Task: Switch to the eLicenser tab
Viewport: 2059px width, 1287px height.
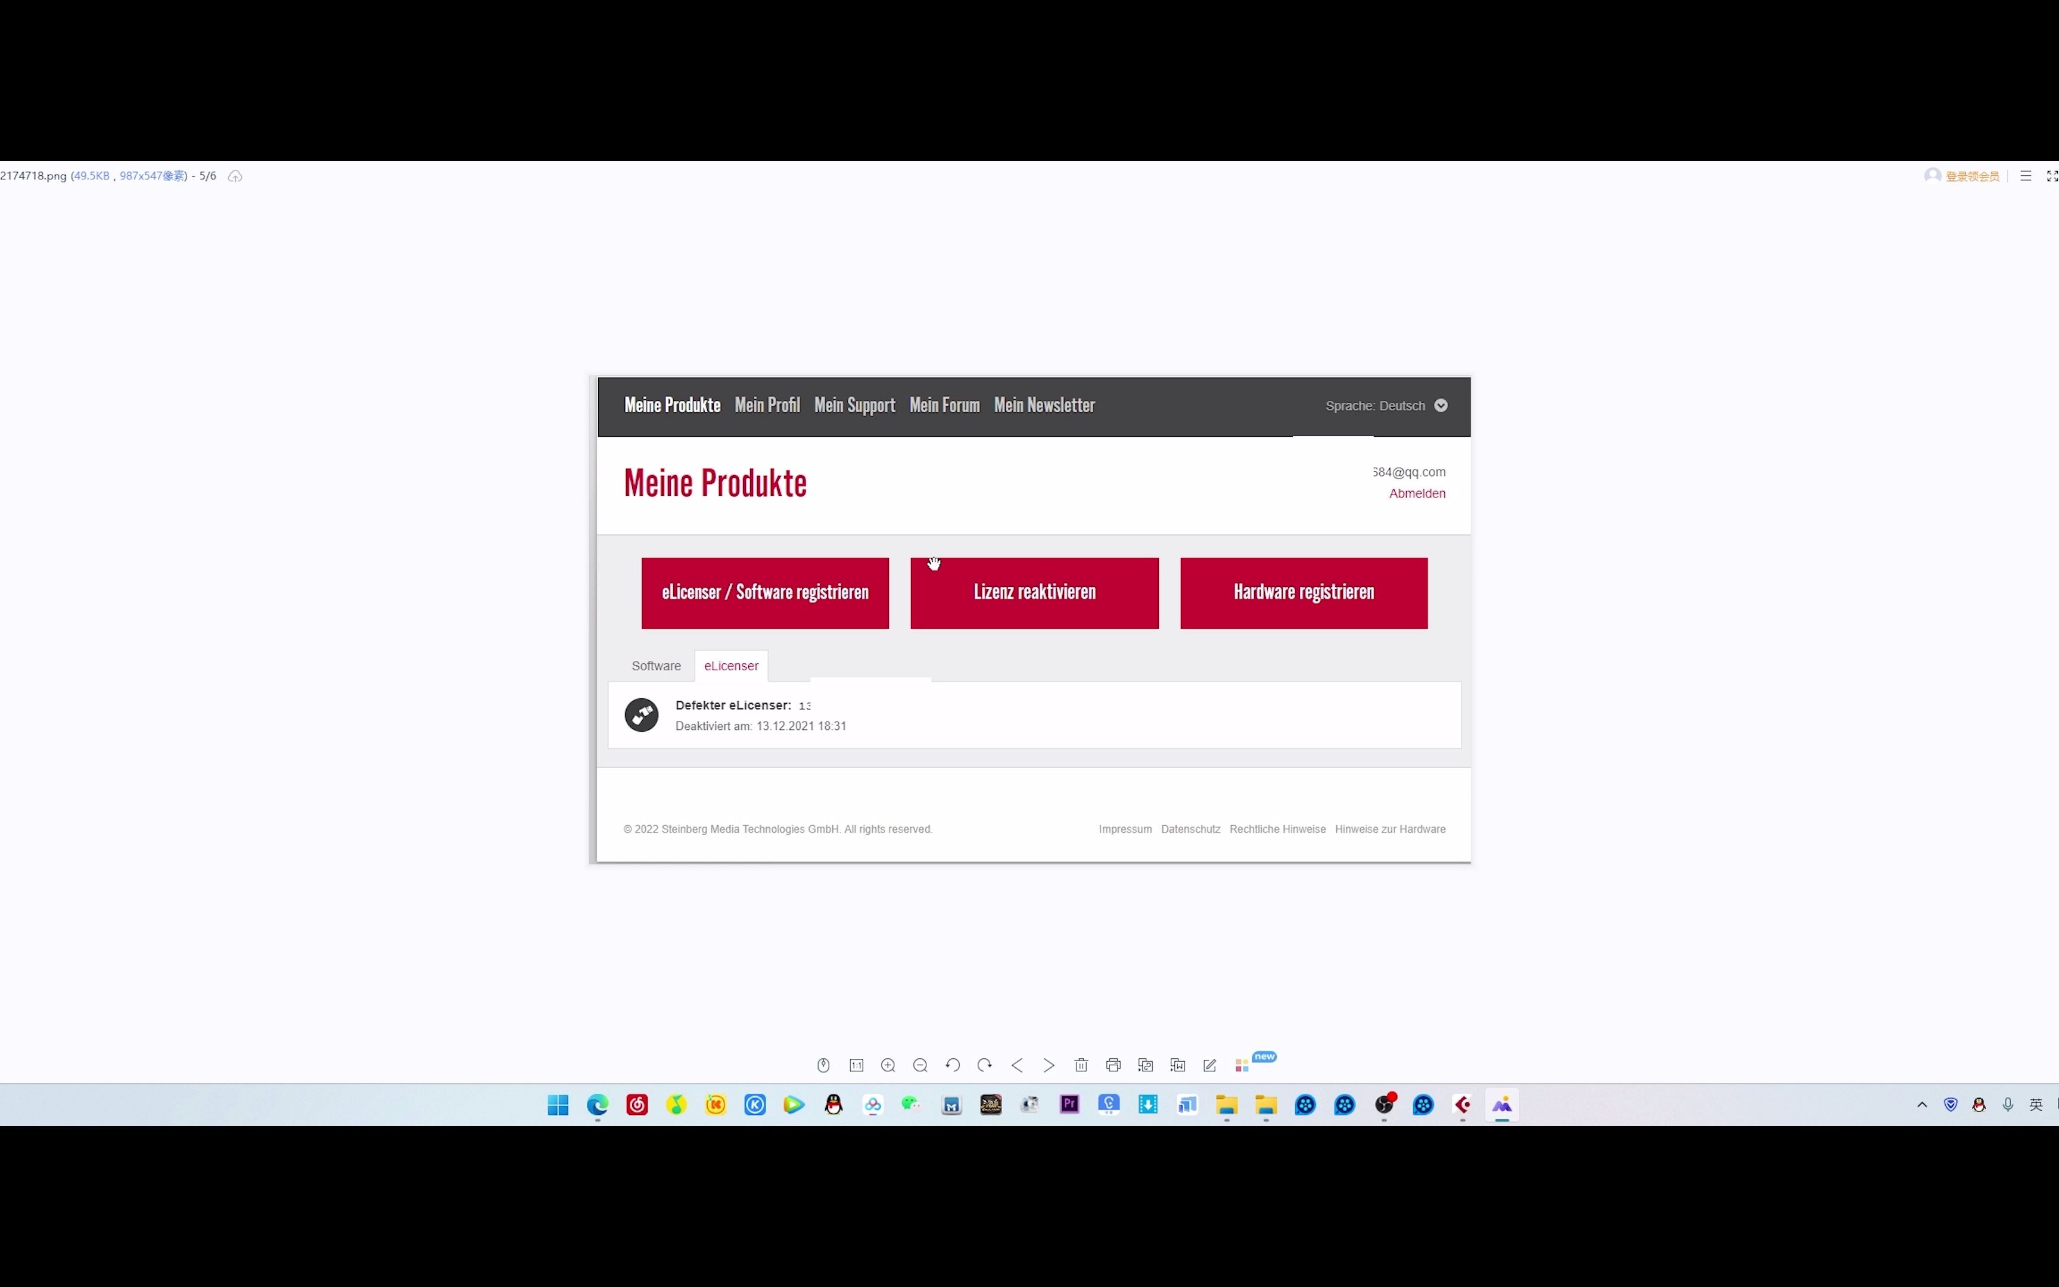Action: [731, 664]
